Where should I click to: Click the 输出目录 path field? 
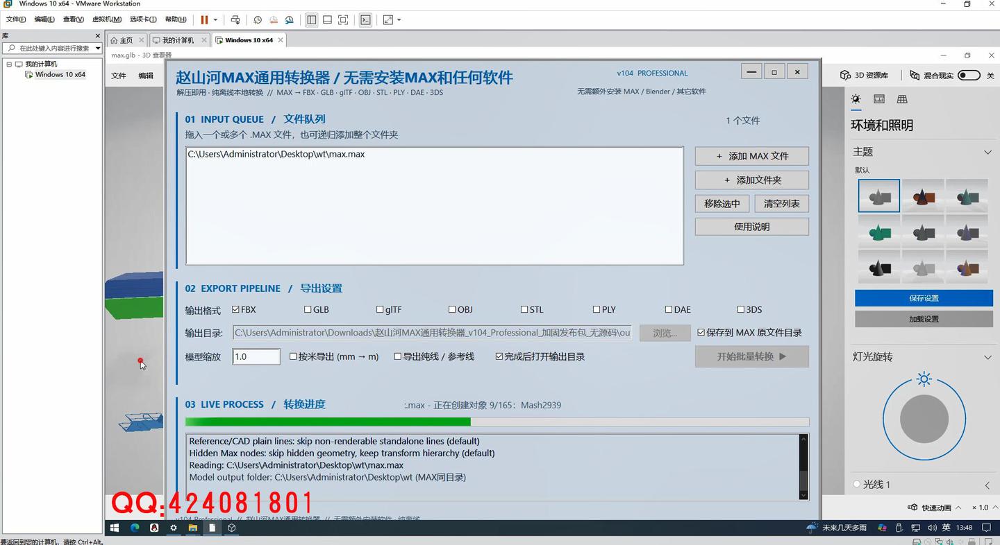(433, 333)
